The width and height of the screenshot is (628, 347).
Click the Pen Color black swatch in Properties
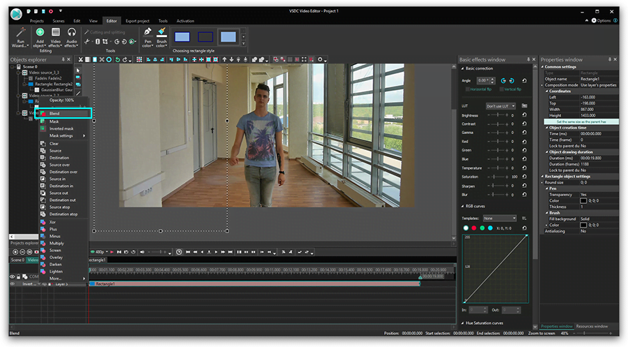coord(583,200)
